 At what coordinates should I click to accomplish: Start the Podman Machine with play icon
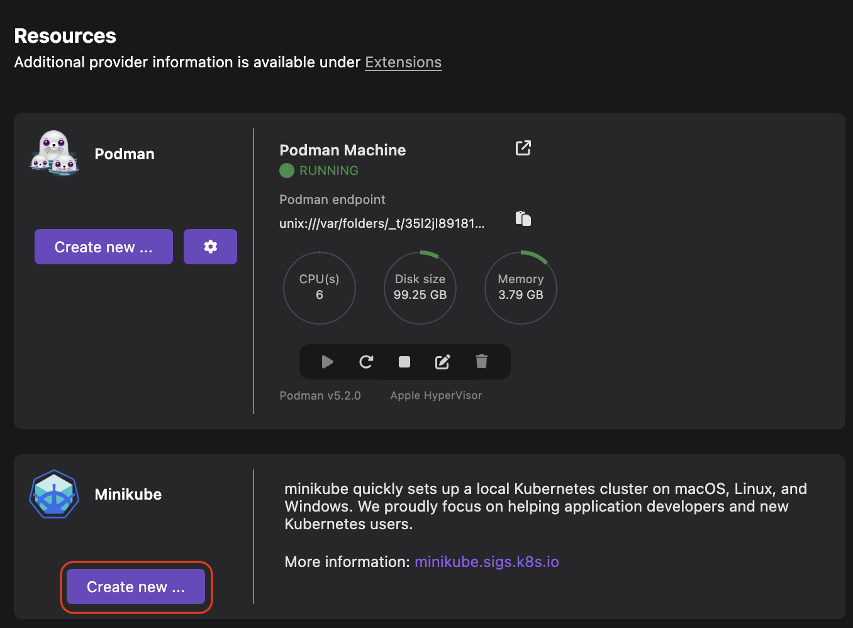(327, 362)
